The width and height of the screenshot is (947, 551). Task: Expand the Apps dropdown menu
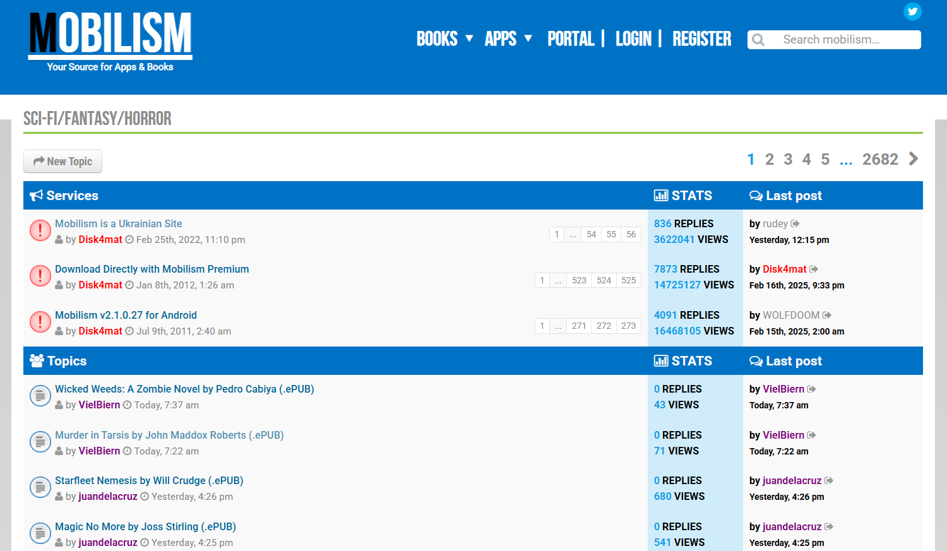508,39
